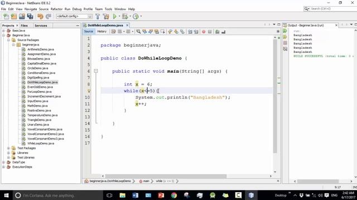Switch to the History view button
This screenshot has height=200, width=357.
pyautogui.click(x=102, y=32)
